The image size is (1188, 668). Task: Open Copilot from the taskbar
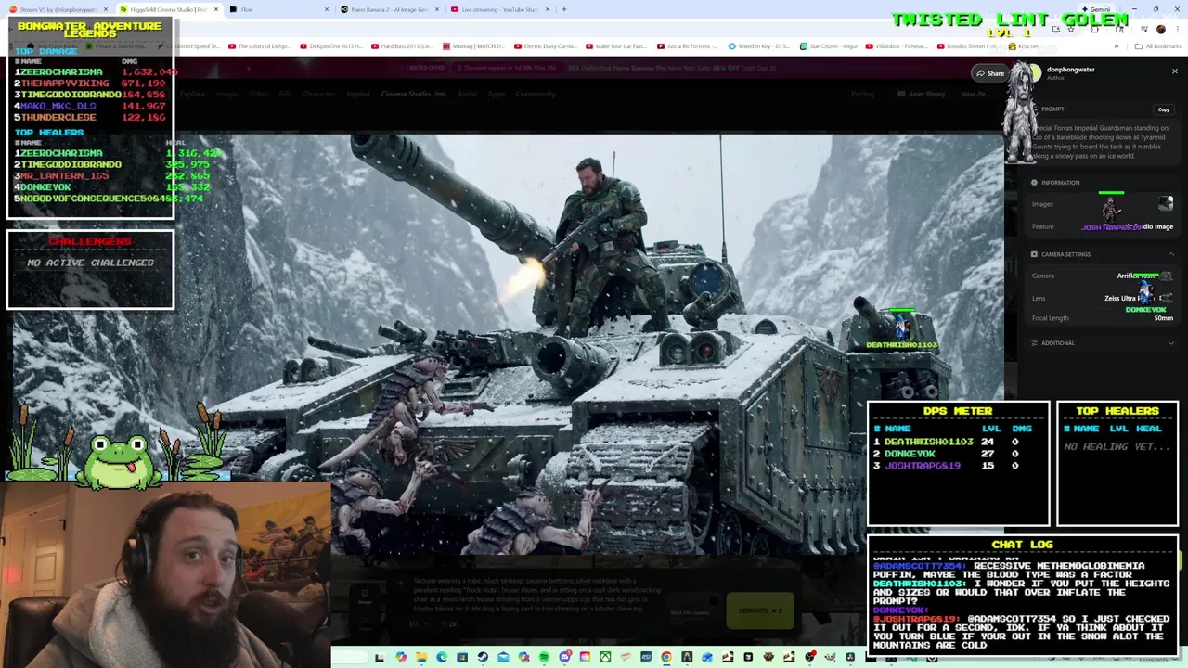(401, 657)
